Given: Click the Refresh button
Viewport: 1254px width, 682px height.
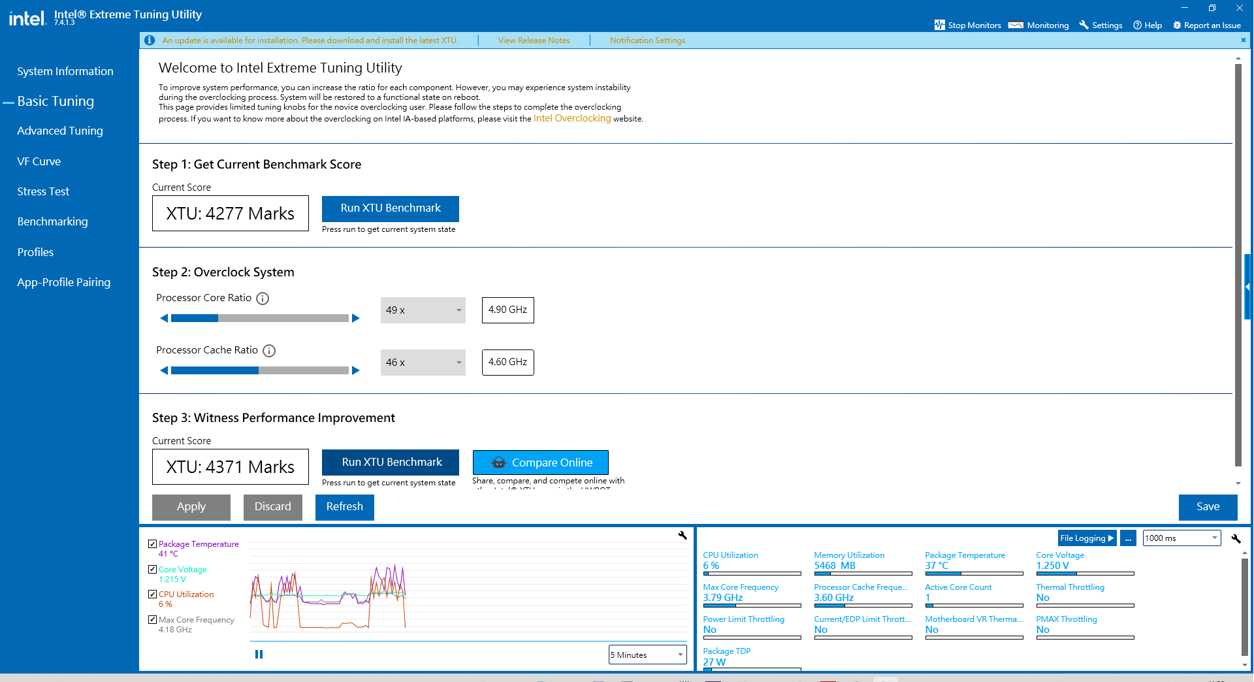Looking at the screenshot, I should [x=345, y=507].
